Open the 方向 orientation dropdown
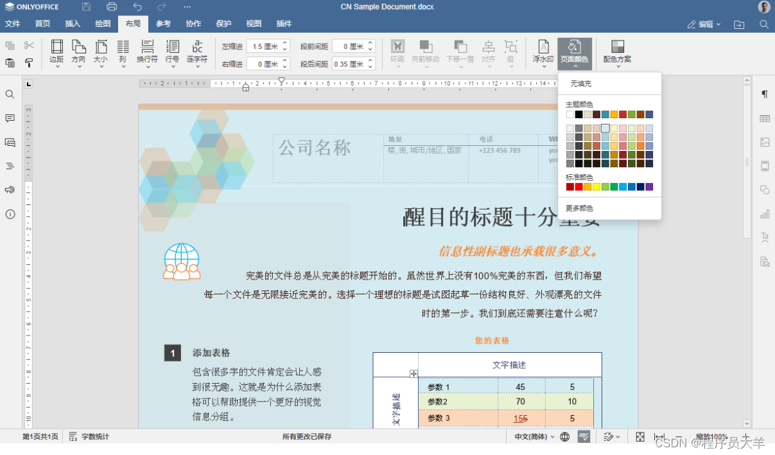 pos(78,53)
